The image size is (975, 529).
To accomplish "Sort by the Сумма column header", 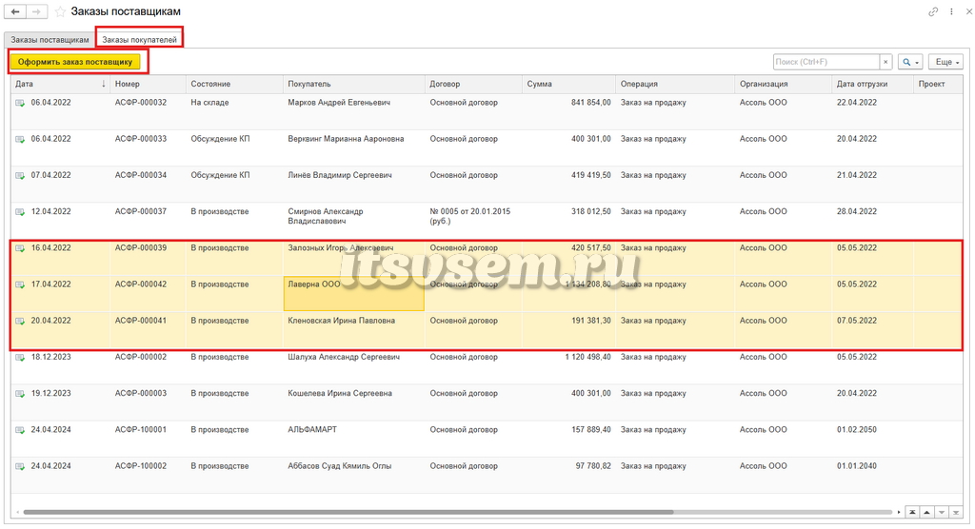I will click(x=568, y=84).
